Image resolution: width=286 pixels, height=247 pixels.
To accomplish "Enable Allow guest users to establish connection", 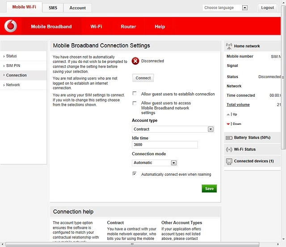I will click(135, 94).
